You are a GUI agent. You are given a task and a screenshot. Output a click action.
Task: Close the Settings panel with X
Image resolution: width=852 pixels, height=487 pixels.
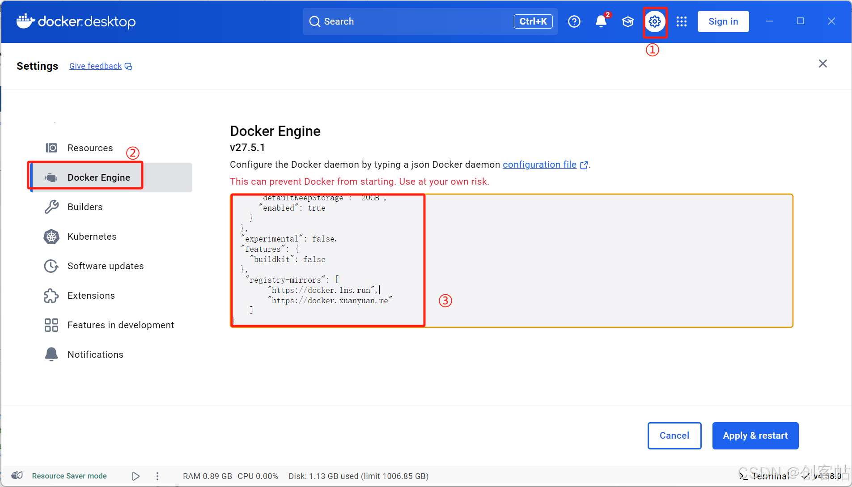coord(823,64)
